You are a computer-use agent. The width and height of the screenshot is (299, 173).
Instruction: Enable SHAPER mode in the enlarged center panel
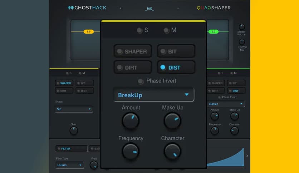133,51
